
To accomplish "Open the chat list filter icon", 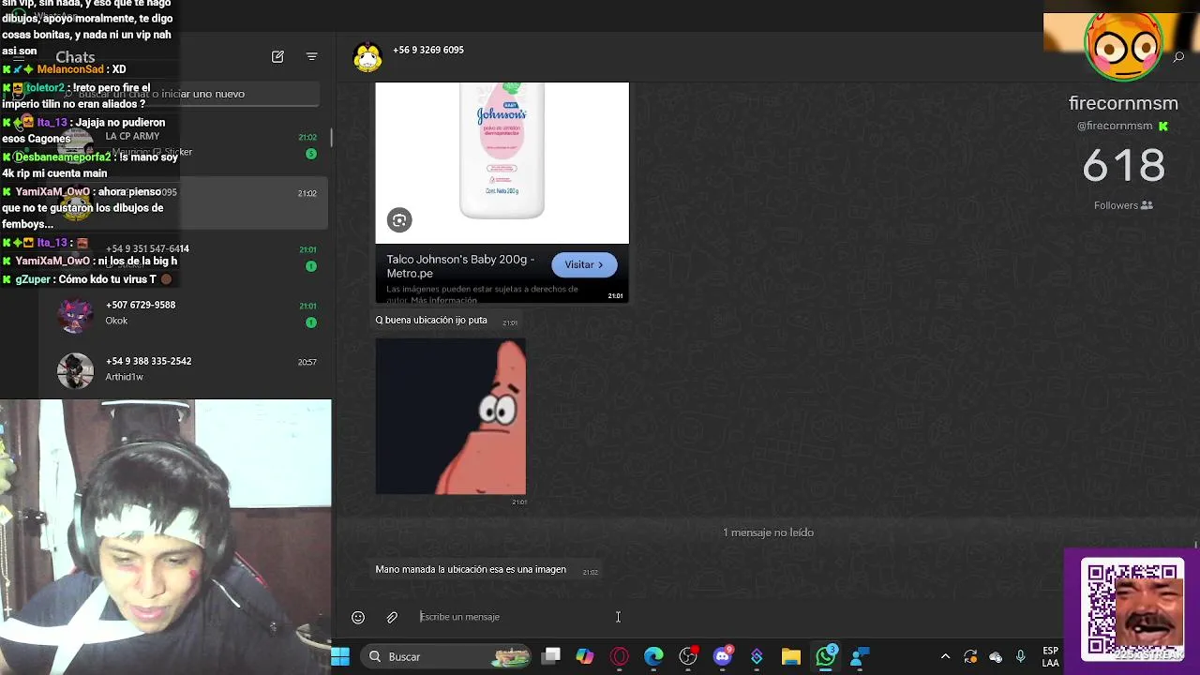I will coord(312,56).
